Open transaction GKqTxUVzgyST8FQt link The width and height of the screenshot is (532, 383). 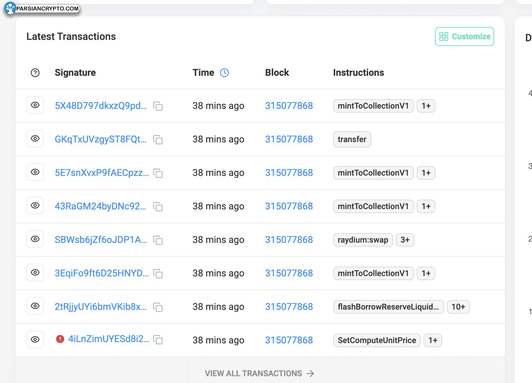click(101, 139)
